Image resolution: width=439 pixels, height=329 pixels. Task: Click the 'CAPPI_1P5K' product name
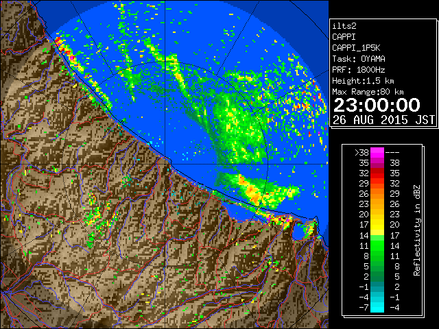tap(356, 48)
